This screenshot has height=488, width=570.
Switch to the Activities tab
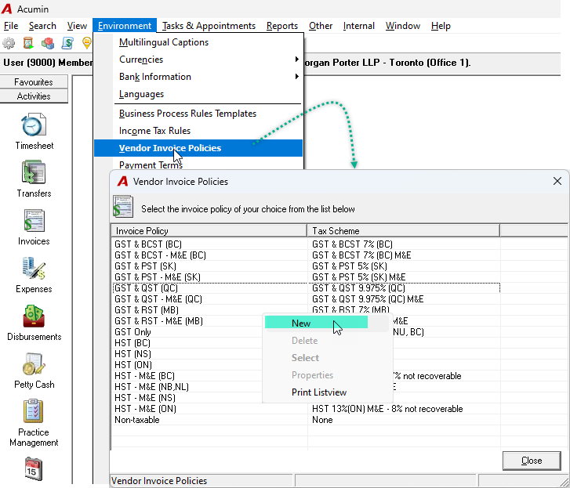click(x=34, y=96)
